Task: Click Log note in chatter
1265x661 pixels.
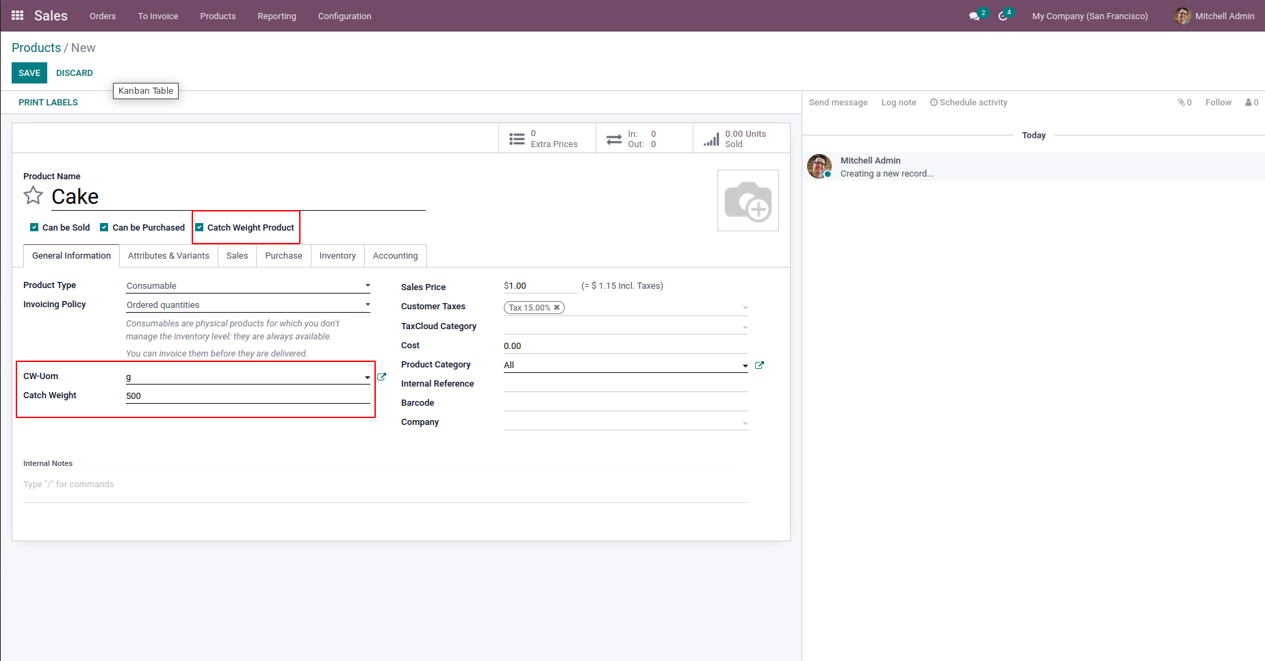Action: [x=898, y=103]
